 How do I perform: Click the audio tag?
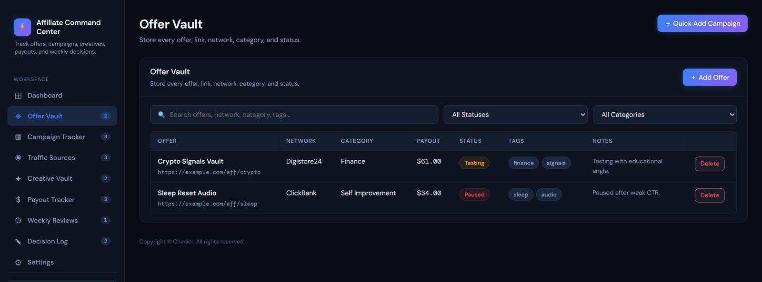pos(549,194)
